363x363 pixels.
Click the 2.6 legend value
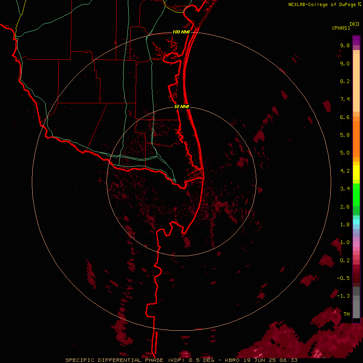pos(345,207)
